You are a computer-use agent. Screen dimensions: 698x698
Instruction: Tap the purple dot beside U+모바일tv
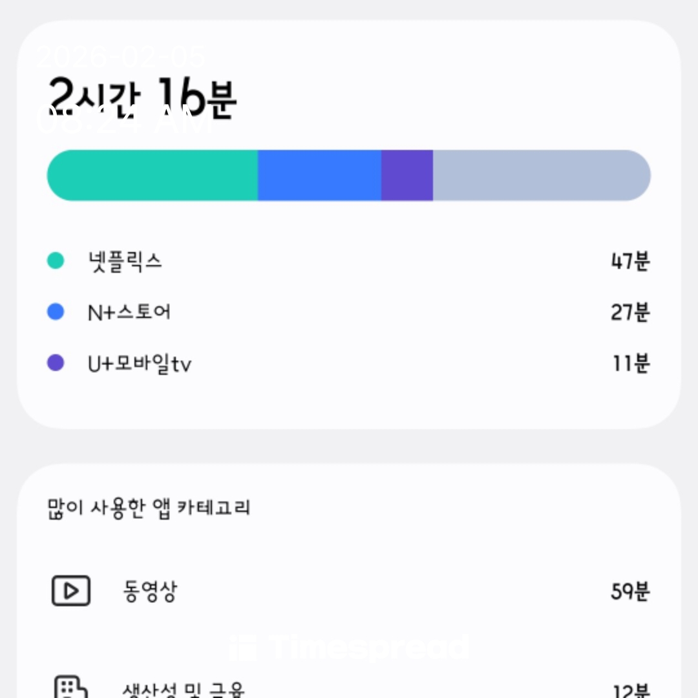pyautogui.click(x=56, y=363)
